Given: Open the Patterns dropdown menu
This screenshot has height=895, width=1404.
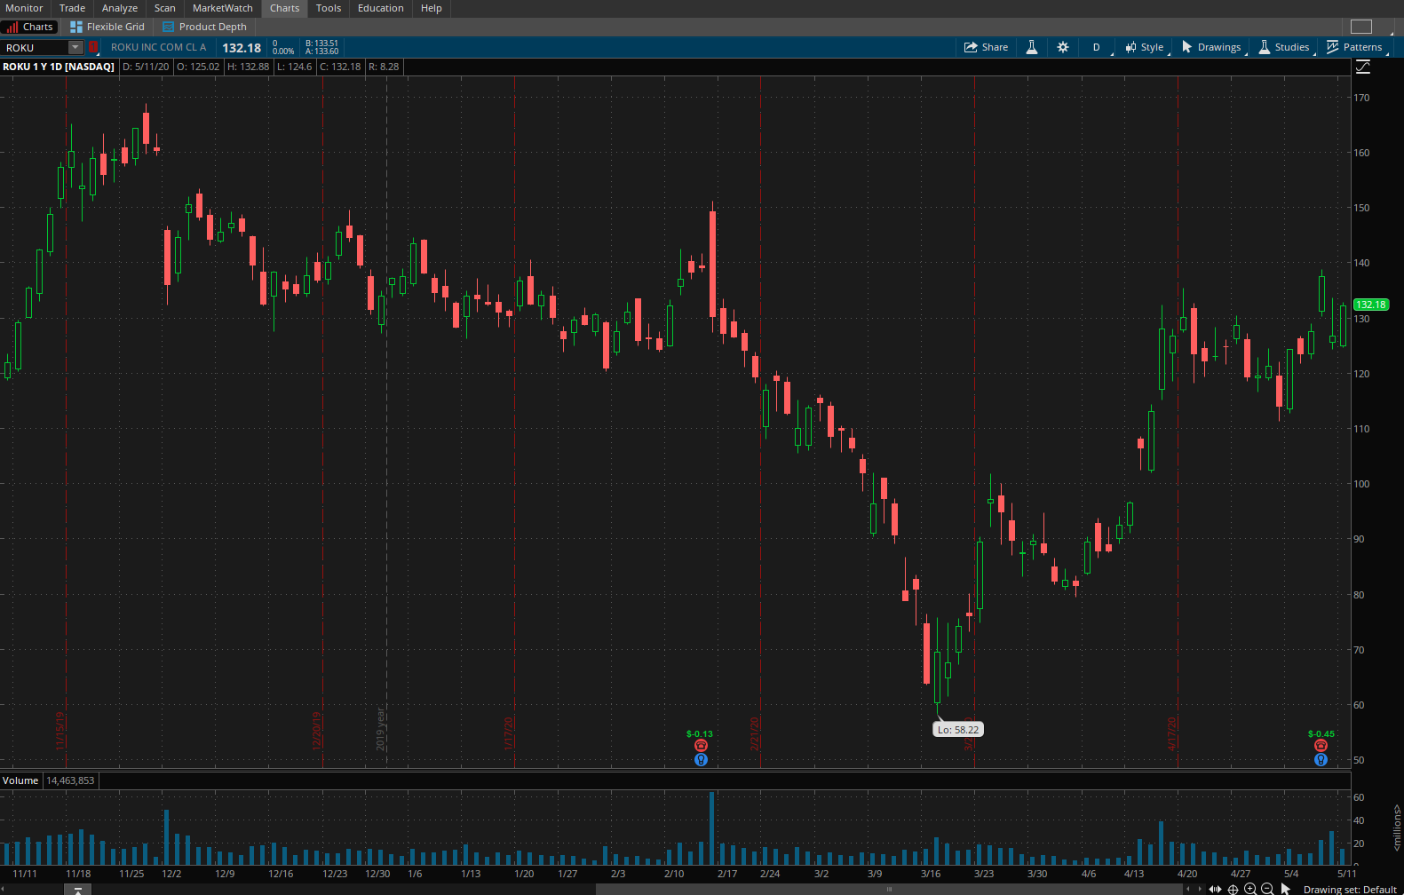Looking at the screenshot, I should [x=1354, y=47].
